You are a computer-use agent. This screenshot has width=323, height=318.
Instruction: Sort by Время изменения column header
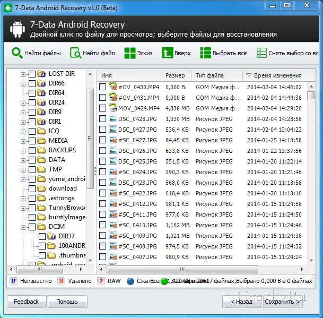(x=279, y=75)
